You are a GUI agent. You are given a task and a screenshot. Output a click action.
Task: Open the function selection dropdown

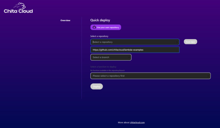tap(150, 76)
